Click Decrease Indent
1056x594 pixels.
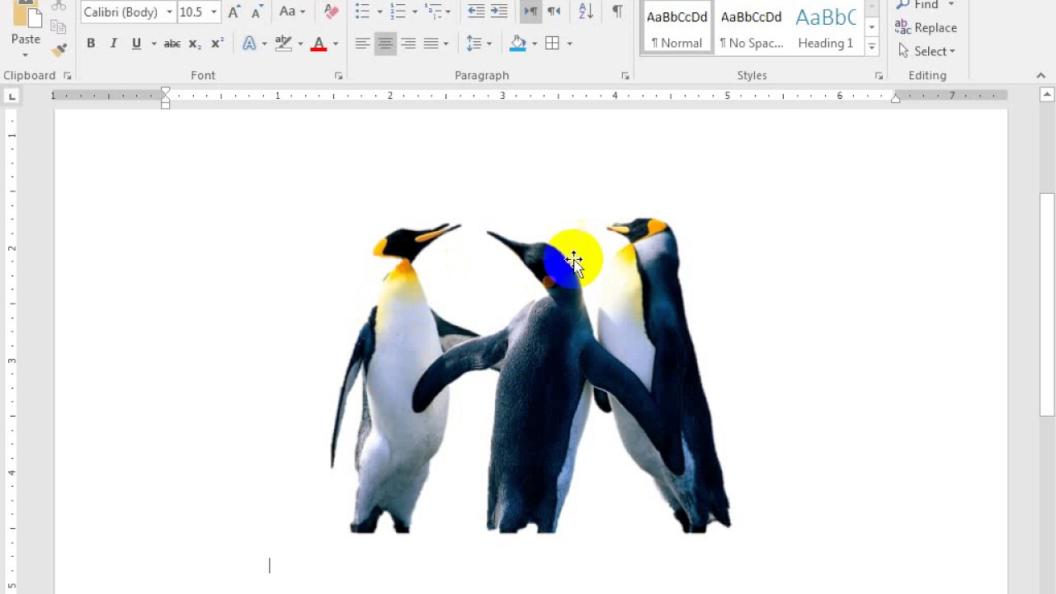click(476, 12)
